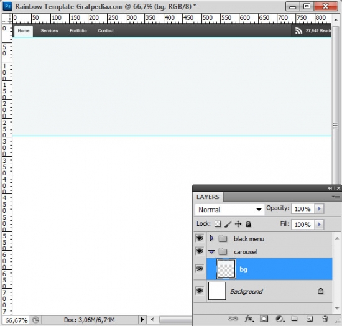Collapse Layers panel with double-arrow icon
The height and width of the screenshot is (326, 342).
330,188
